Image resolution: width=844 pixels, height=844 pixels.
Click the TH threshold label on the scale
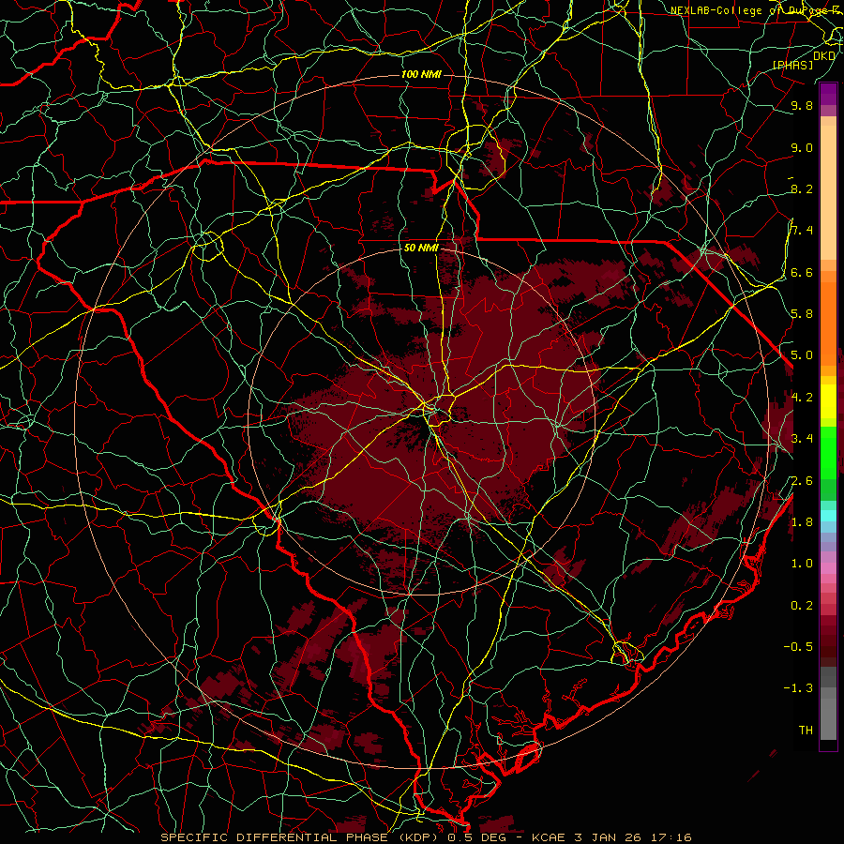pos(806,731)
